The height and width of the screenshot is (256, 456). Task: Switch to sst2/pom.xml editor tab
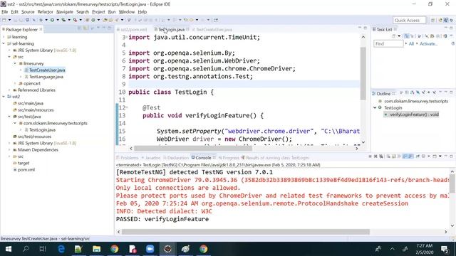(x=133, y=30)
